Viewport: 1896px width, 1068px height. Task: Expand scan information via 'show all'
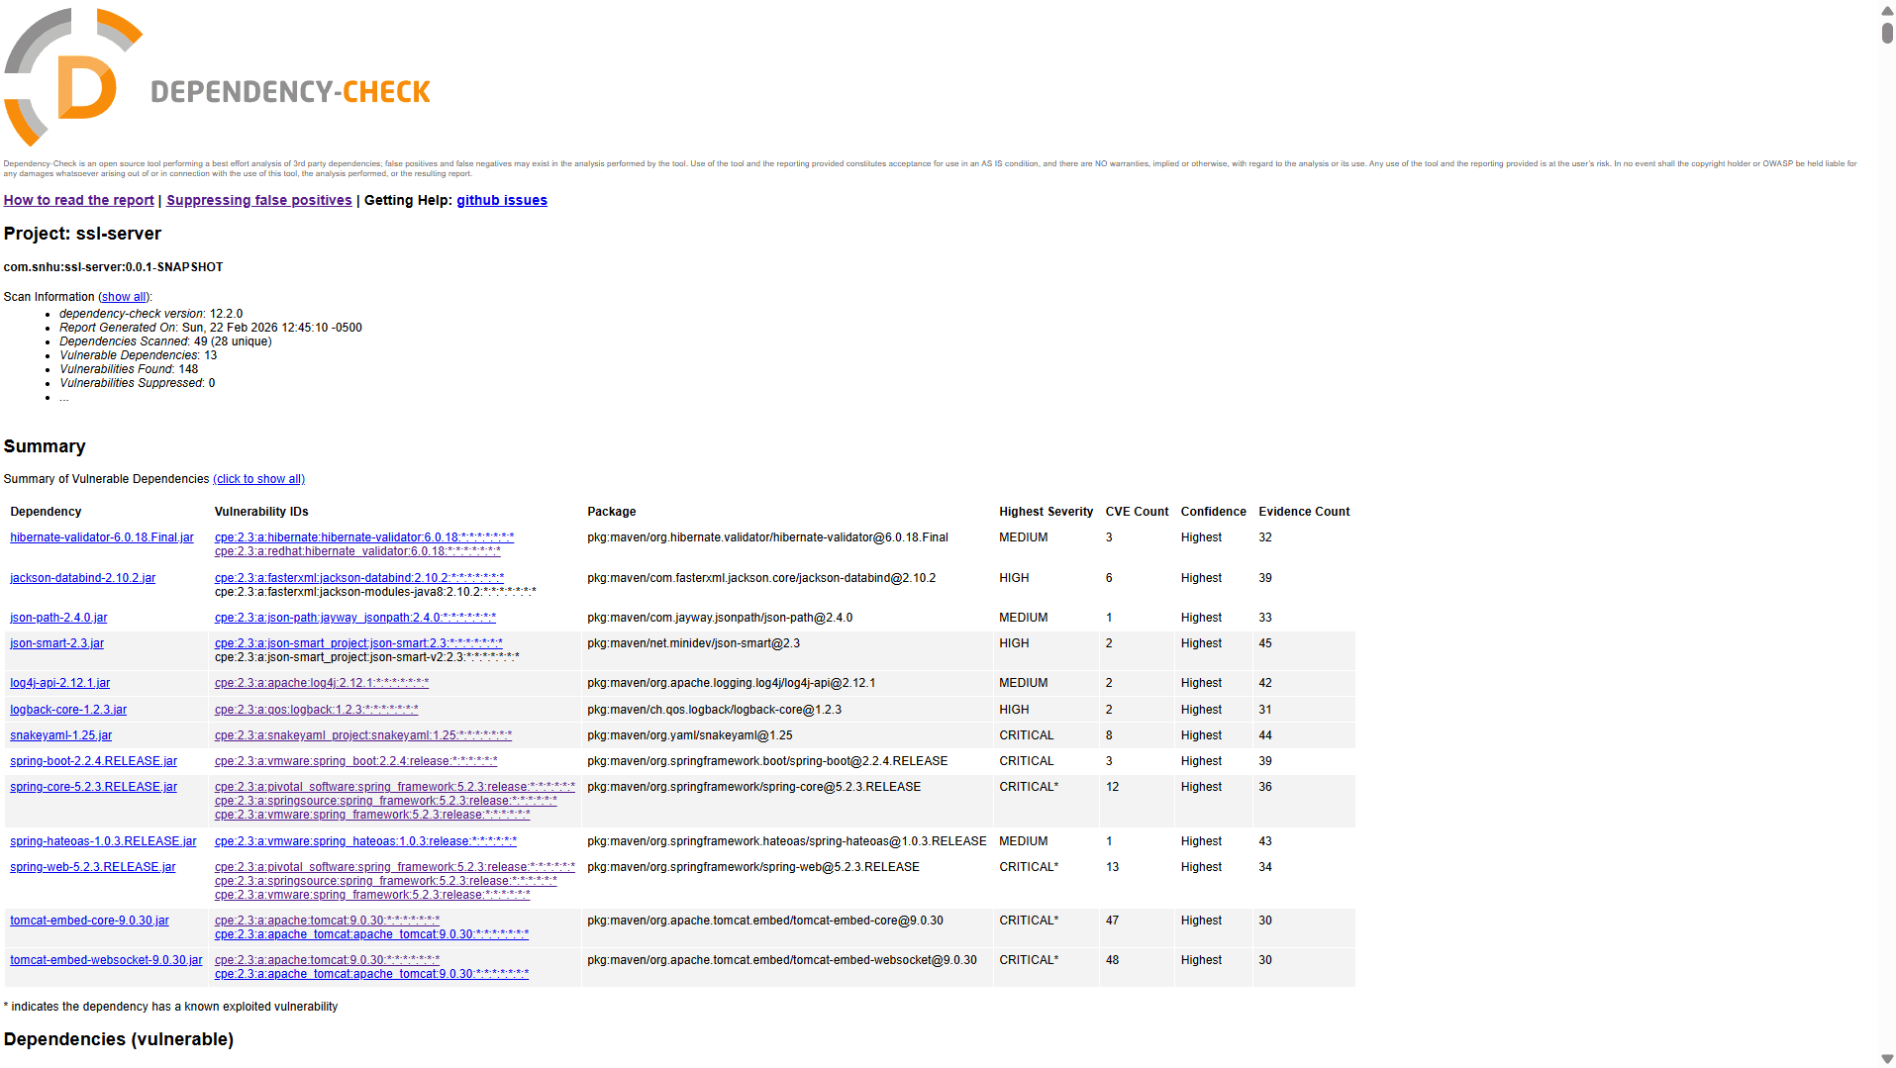pyautogui.click(x=124, y=297)
